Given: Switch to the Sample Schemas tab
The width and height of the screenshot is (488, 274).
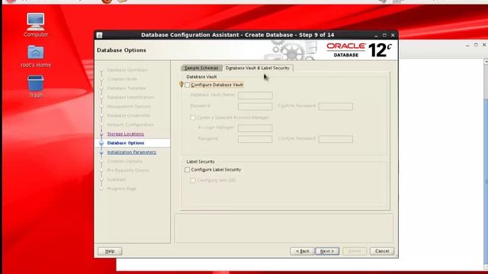Looking at the screenshot, I should (x=201, y=68).
